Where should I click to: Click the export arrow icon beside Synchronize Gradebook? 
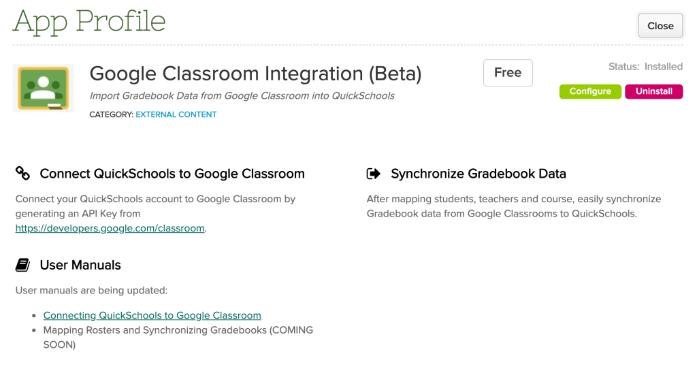tap(374, 174)
